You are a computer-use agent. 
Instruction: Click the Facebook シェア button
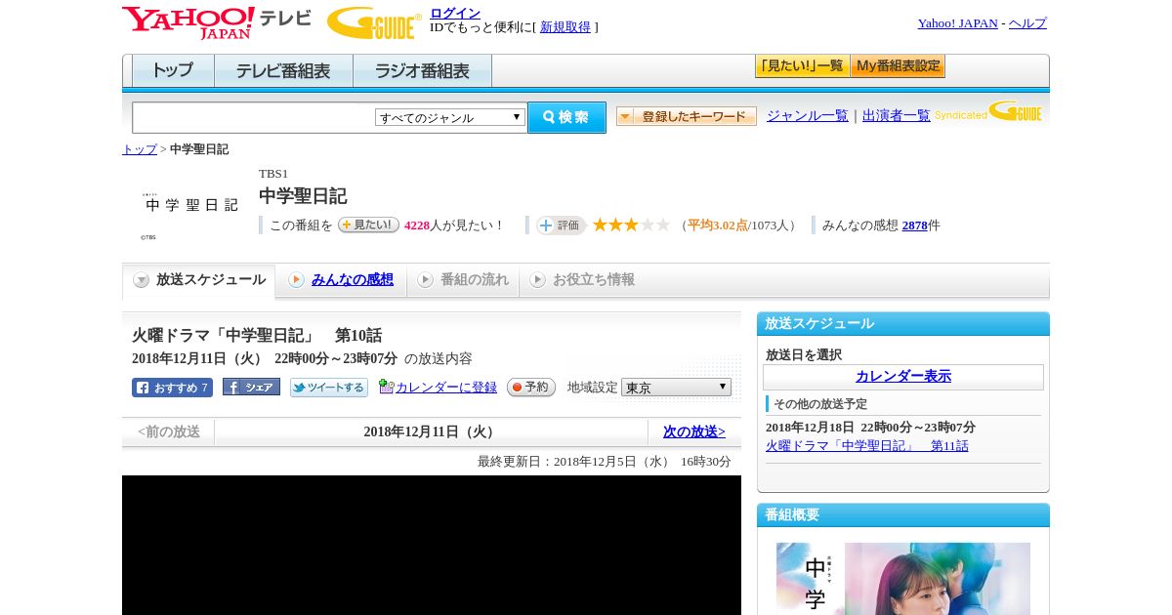pyautogui.click(x=251, y=388)
